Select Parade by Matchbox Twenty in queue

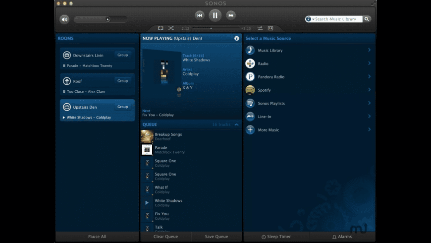tap(191, 150)
